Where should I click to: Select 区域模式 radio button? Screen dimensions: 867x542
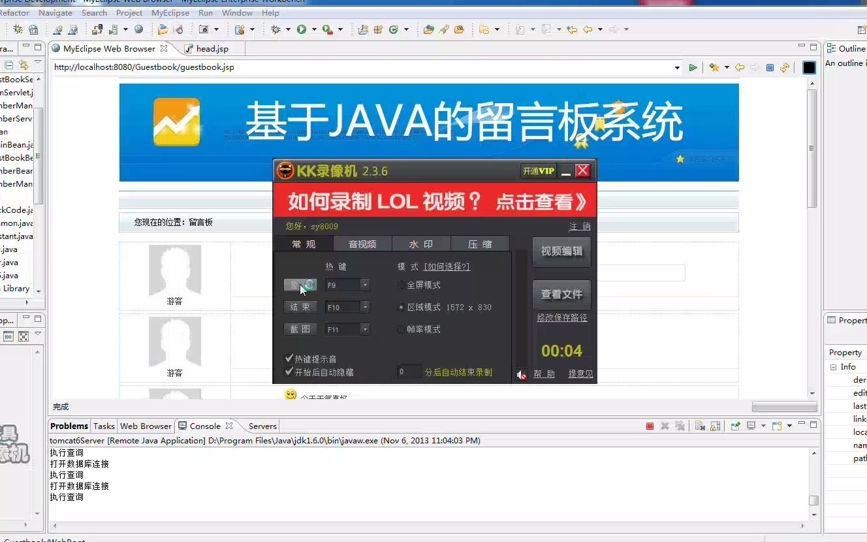pos(401,308)
